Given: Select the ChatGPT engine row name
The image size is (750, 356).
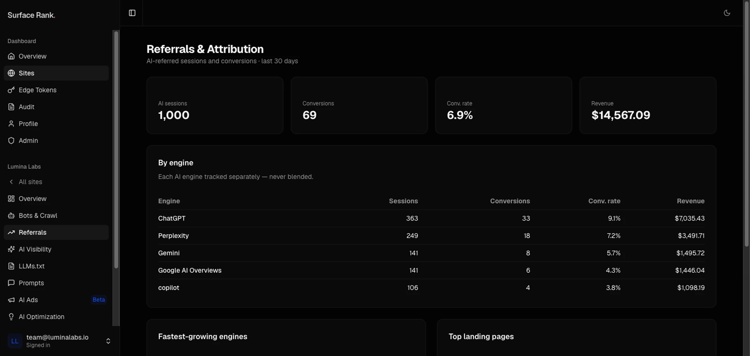Looking at the screenshot, I should (x=172, y=218).
